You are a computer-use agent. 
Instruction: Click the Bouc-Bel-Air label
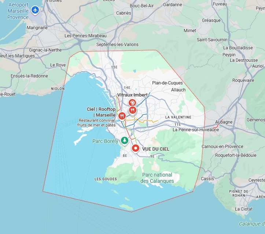141,6
